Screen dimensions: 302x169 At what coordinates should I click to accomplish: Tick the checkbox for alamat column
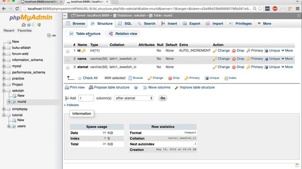click(67, 68)
